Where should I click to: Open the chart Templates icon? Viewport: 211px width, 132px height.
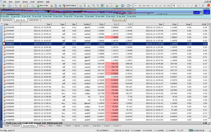tap(128, 5)
